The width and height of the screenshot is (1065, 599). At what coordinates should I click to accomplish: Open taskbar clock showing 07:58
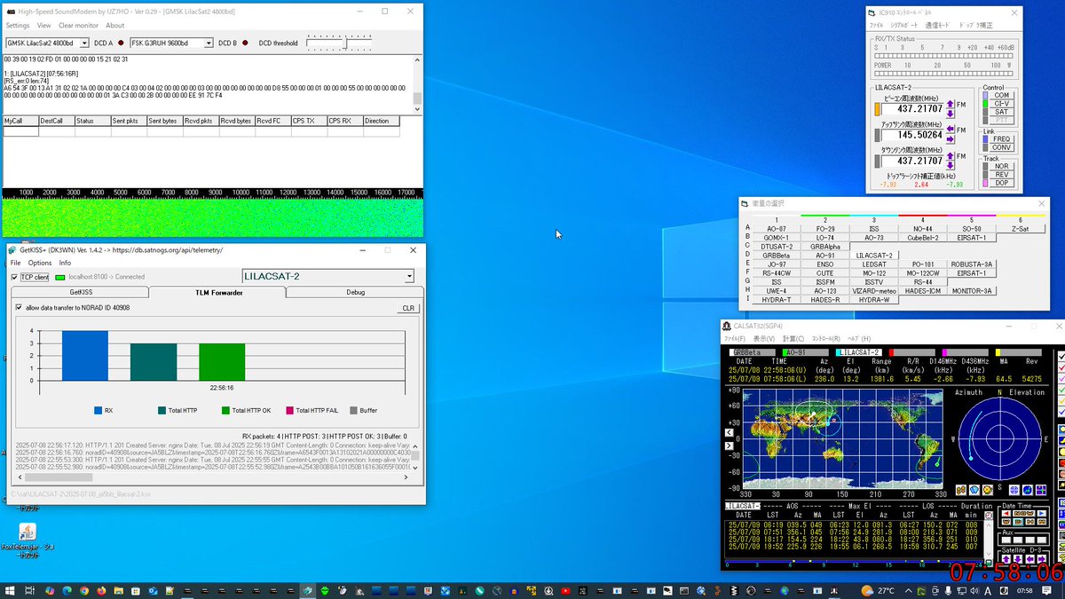1023,591
